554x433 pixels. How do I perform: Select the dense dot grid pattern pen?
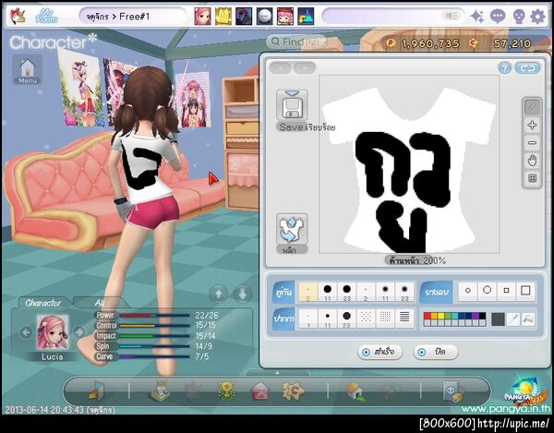[385, 319]
